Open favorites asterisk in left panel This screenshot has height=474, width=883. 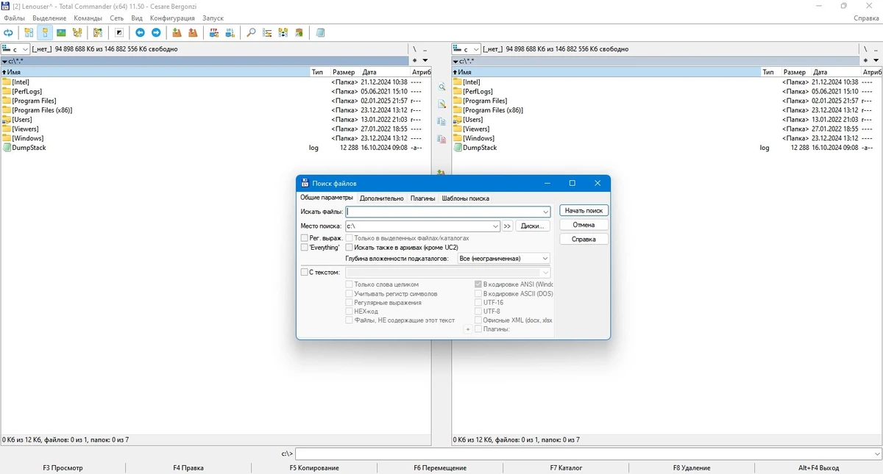414,61
